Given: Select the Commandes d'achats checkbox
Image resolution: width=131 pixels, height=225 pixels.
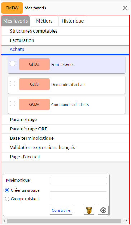Looking at the screenshot, I should click(13, 104).
